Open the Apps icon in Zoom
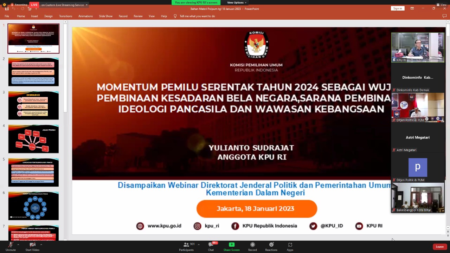 coord(290,245)
